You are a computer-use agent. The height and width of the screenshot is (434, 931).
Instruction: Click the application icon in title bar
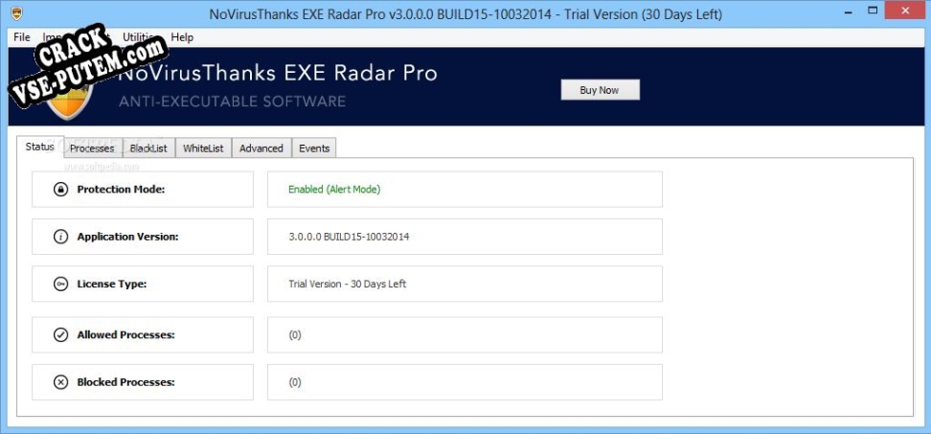tap(16, 13)
